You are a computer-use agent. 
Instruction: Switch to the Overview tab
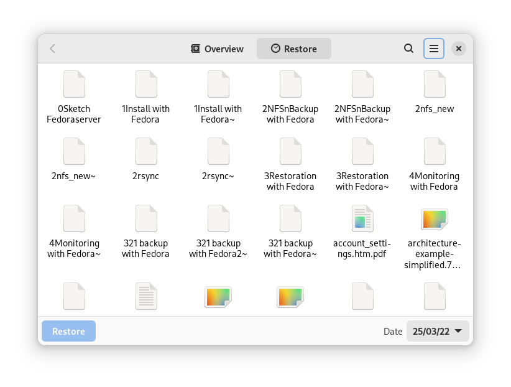click(217, 48)
